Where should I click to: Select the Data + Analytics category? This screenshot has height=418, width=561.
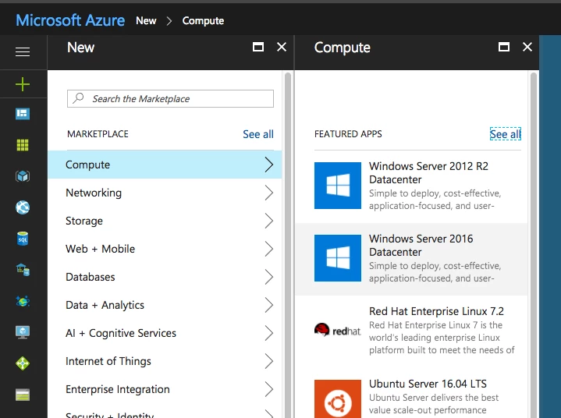165,305
